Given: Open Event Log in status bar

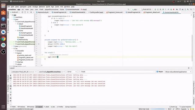Looking at the screenshot, I should [173, 107].
